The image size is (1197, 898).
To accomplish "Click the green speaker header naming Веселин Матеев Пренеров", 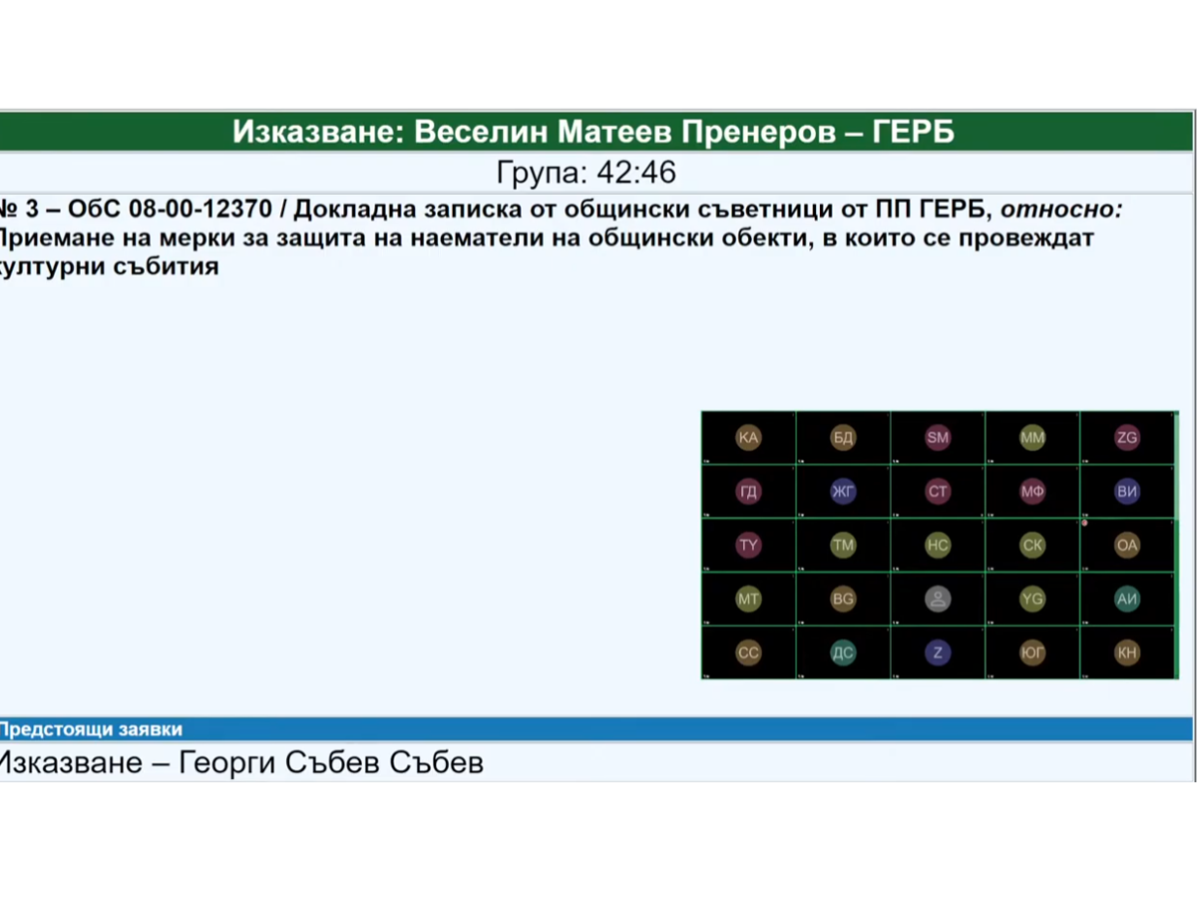I will coord(597,132).
